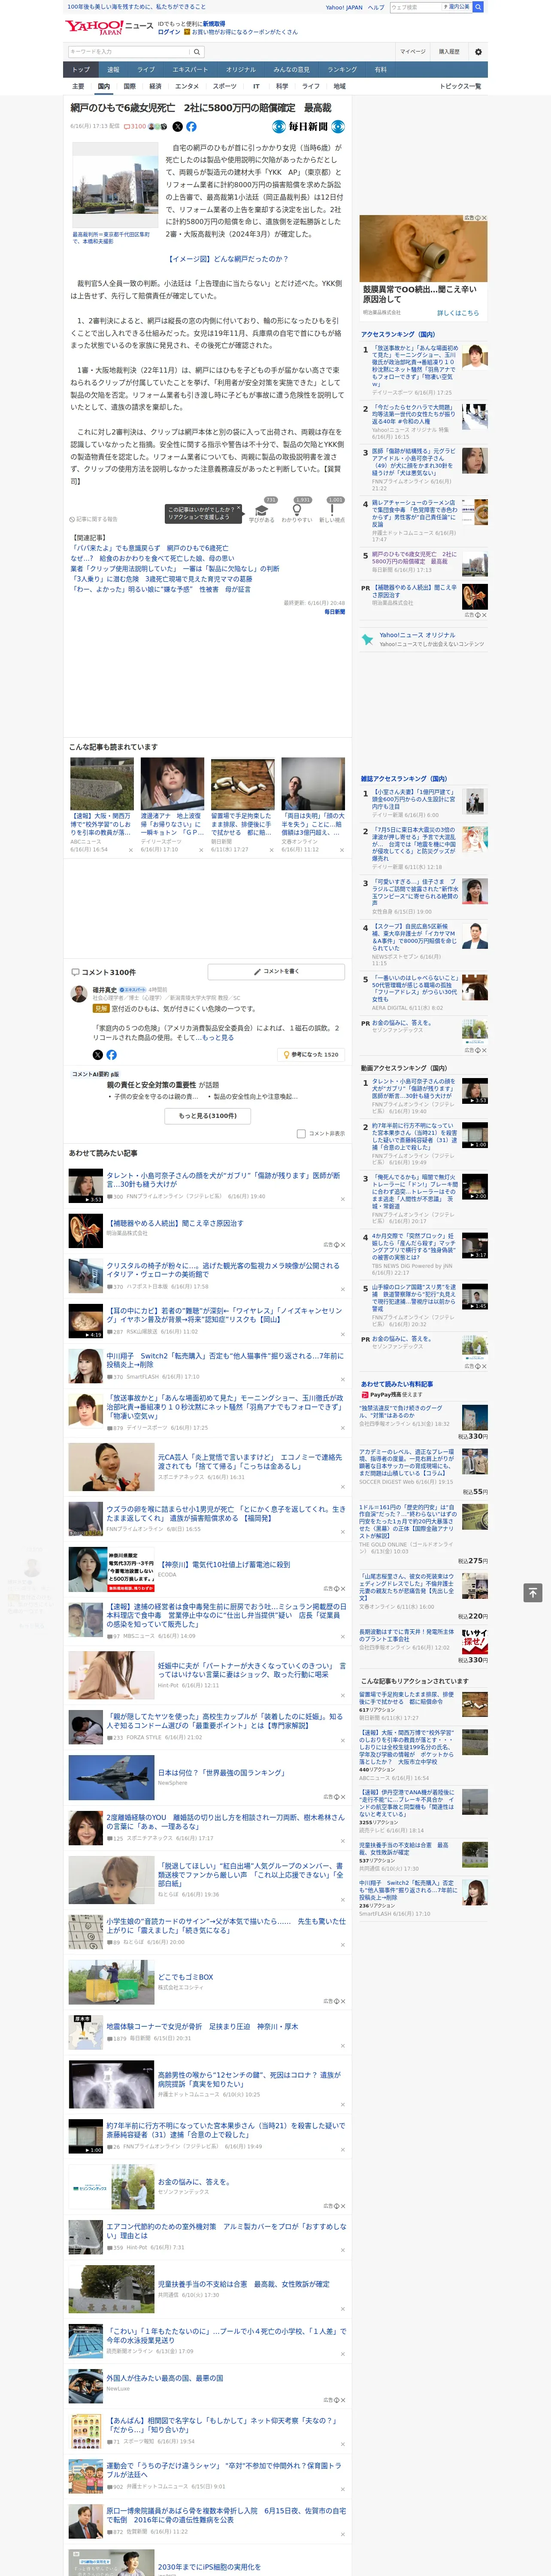The width and height of the screenshot is (551, 2576).
Task: Select the みんなの意見 tab
Action: click(291, 70)
